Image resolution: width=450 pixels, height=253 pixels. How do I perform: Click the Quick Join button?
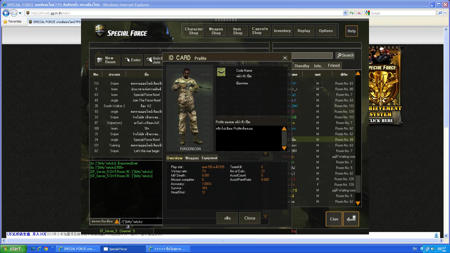pyautogui.click(x=154, y=60)
